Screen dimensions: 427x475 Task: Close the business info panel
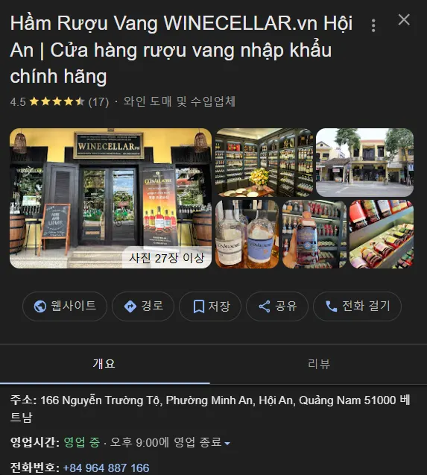(404, 19)
